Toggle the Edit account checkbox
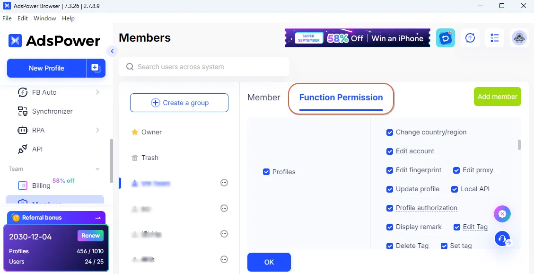 [x=390, y=151]
